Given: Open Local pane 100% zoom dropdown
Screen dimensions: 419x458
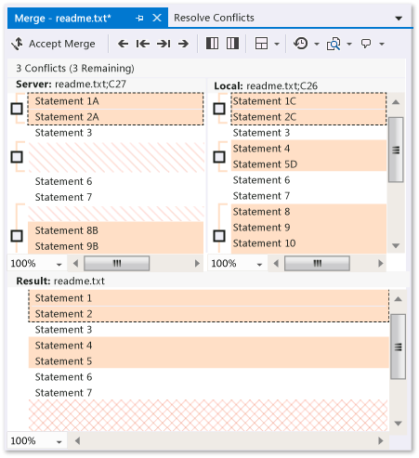Looking at the screenshot, I should [259, 264].
